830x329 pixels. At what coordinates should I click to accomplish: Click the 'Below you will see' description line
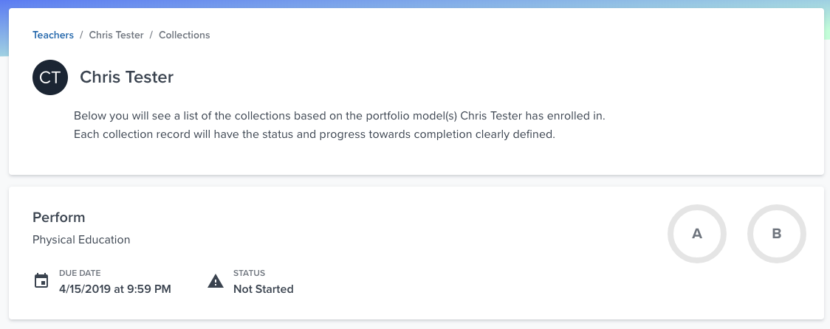tap(340, 117)
